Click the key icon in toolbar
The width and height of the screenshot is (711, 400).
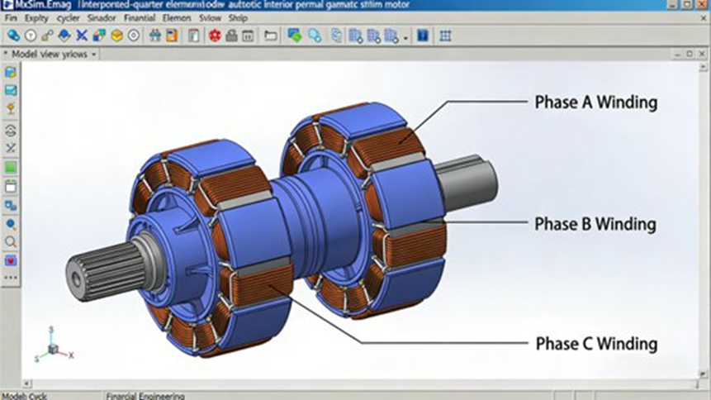coord(47,36)
